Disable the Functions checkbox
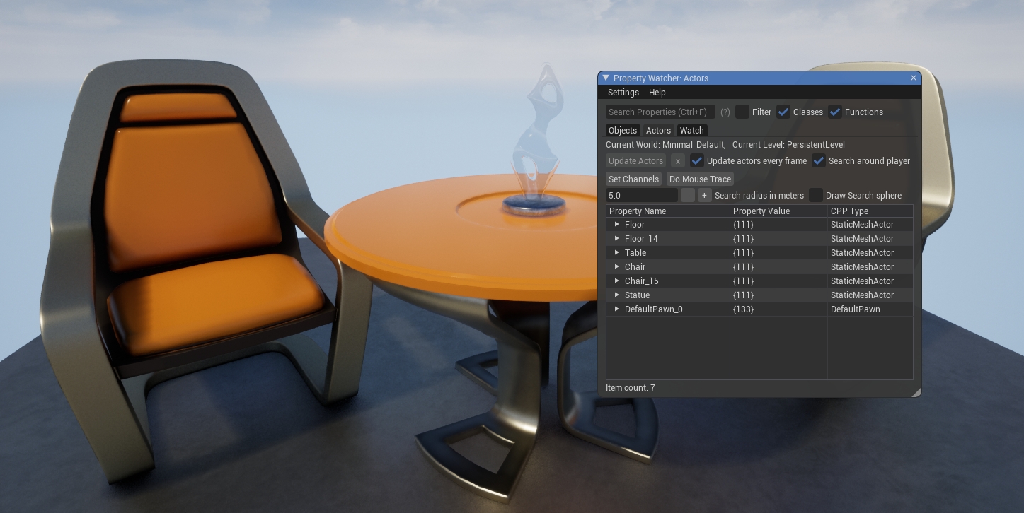Viewport: 1024px width, 513px height. [835, 112]
